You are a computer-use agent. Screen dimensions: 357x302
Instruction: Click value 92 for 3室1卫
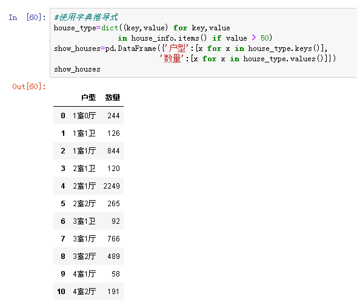pos(116,221)
